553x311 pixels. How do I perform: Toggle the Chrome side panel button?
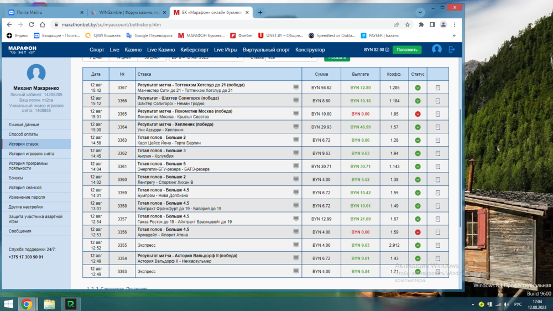tap(432, 24)
